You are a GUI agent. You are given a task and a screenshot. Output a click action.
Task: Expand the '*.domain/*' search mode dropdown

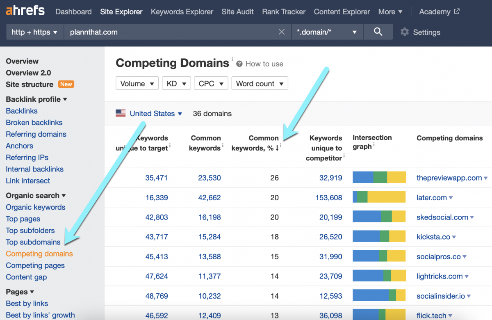pyautogui.click(x=327, y=32)
